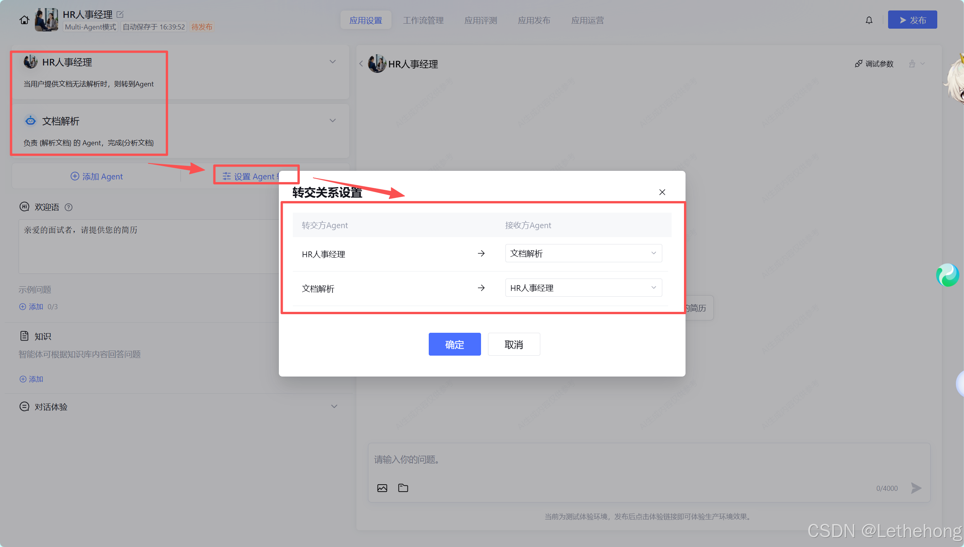Click the 添加 Agent link
This screenshot has width=964, height=547.
[97, 177]
